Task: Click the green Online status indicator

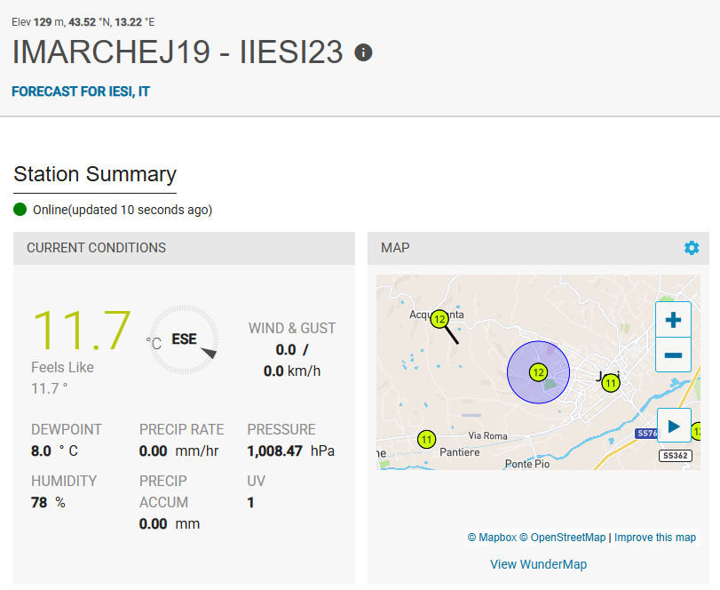Action: pos(21,210)
